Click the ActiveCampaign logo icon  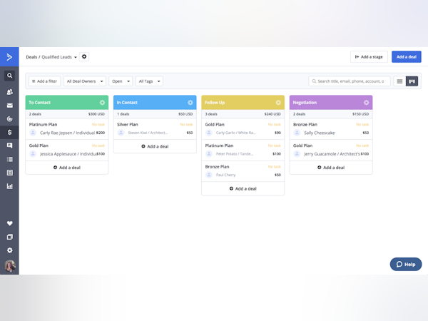tap(9, 57)
